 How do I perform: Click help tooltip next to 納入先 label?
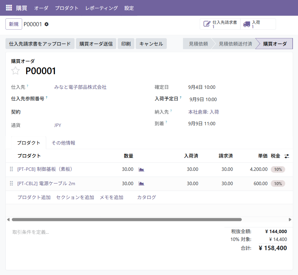point(171,111)
